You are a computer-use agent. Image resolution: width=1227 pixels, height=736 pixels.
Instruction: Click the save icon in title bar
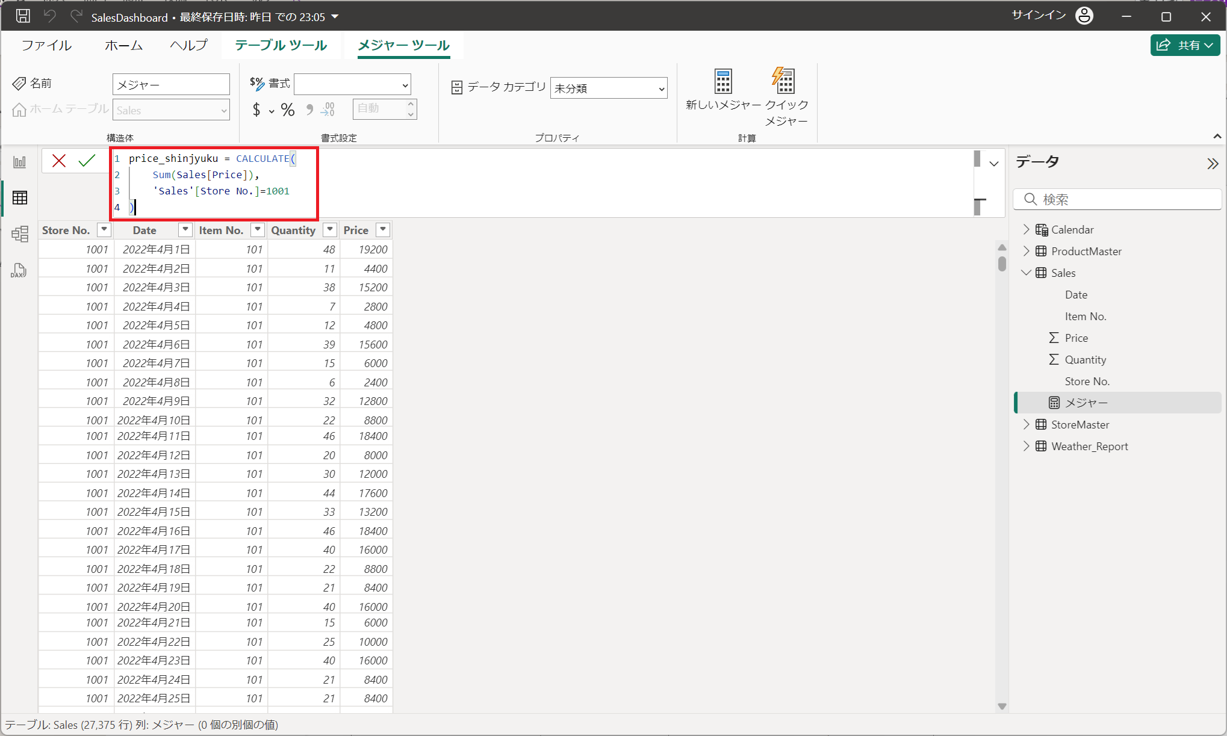point(23,16)
